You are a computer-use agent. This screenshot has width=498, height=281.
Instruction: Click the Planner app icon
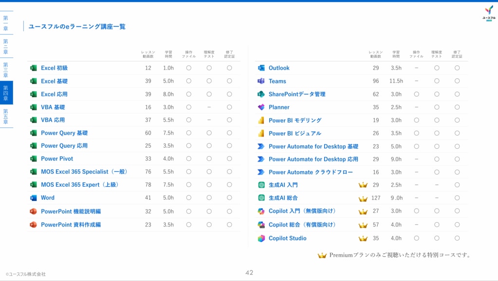coord(261,107)
